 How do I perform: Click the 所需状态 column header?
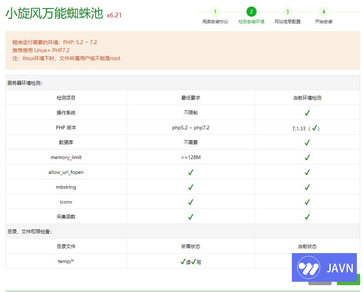coord(190,246)
